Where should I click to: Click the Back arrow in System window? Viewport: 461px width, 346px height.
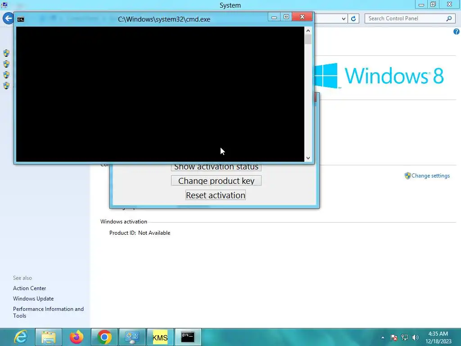8,18
